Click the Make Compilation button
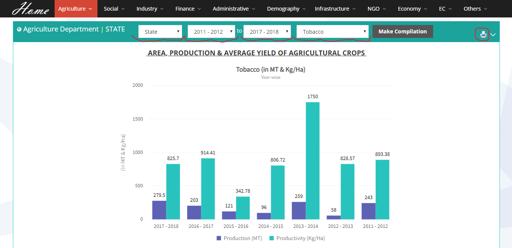The height and width of the screenshot is (248, 512). pyautogui.click(x=402, y=31)
